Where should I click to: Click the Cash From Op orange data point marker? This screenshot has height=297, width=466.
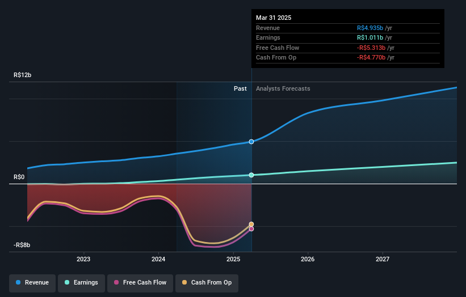(251, 224)
